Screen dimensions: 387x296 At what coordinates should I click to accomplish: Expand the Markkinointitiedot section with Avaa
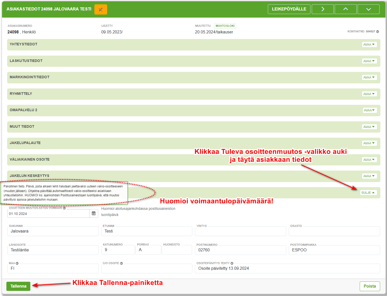369,78
